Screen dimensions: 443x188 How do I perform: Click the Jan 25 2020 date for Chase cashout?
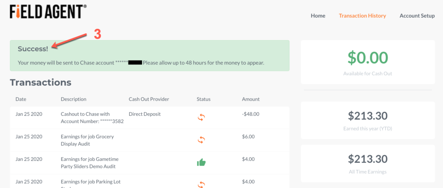coord(29,114)
